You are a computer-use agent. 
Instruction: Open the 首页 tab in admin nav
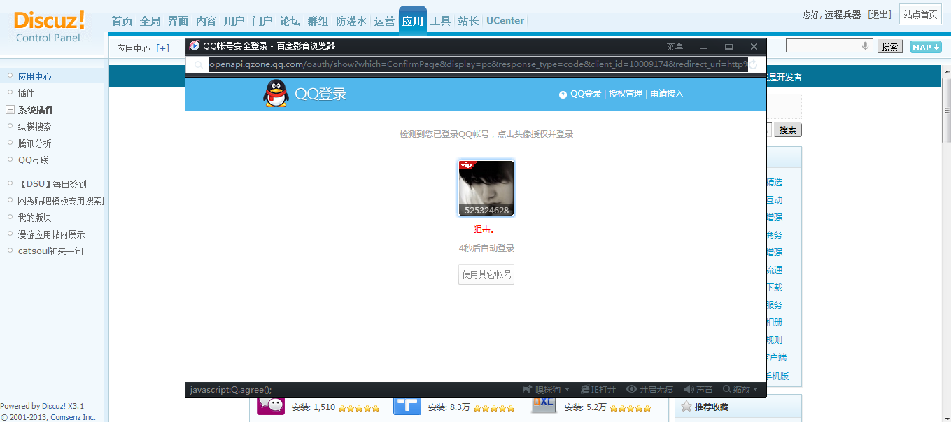pyautogui.click(x=122, y=21)
